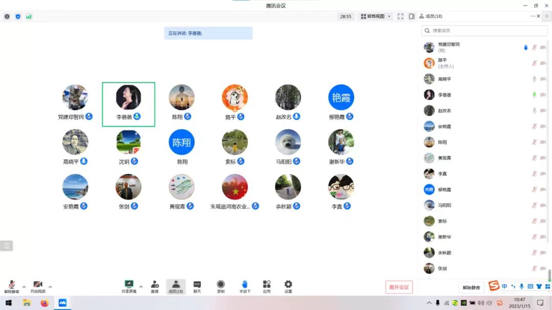This screenshot has height=310, width=552.
Task: Expand video options arrow beside 开启视频
Action: tap(50, 287)
